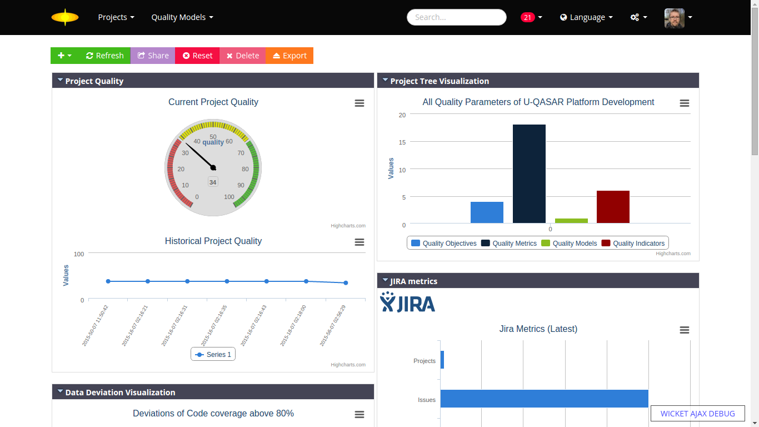Open chart menu for Deviations of Code coverage
The height and width of the screenshot is (427, 759).
[x=359, y=414]
